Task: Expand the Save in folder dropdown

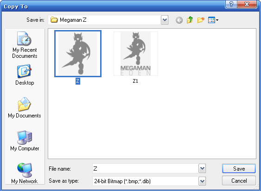Action: [165, 20]
